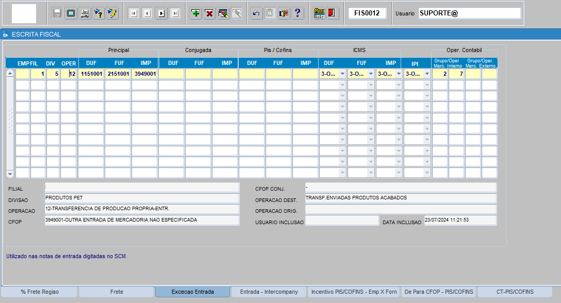Click the execute query lightning icon
The width and height of the screenshot is (561, 303).
point(112,13)
